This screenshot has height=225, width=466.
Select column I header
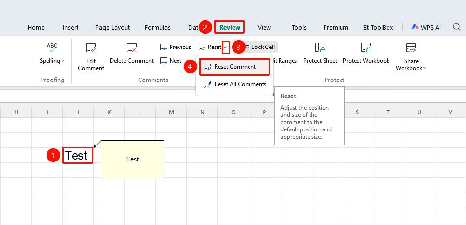click(47, 112)
